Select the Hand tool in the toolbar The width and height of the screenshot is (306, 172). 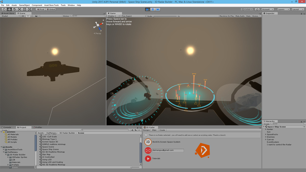click(4, 9)
